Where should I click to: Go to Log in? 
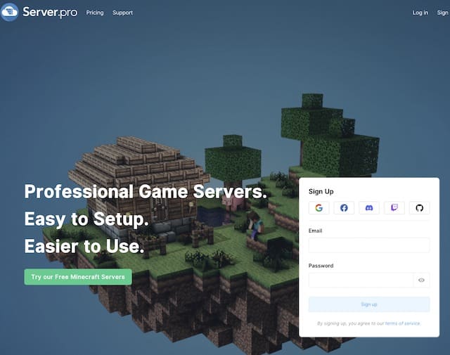(420, 13)
